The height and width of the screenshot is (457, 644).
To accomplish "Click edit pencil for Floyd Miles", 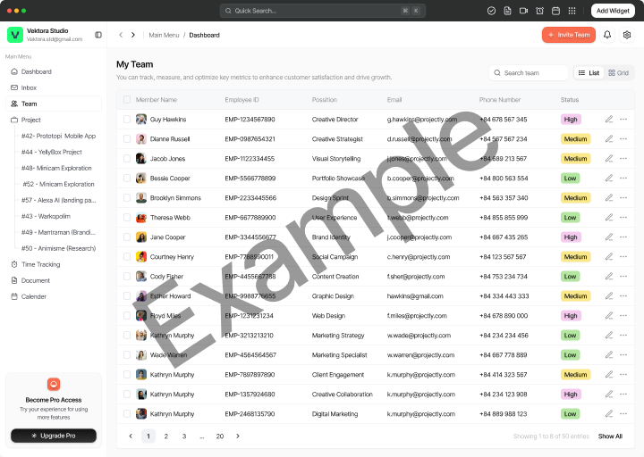I will tap(609, 316).
